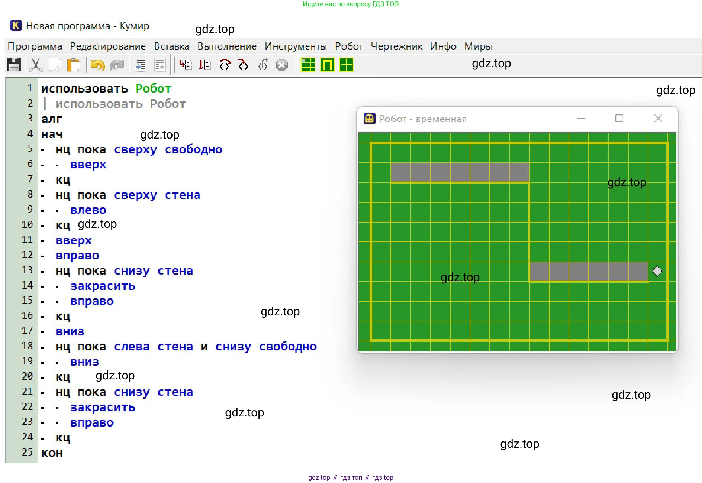This screenshot has height=483, width=702.
Task: Click the run program icon with red arrow
Action: (185, 65)
